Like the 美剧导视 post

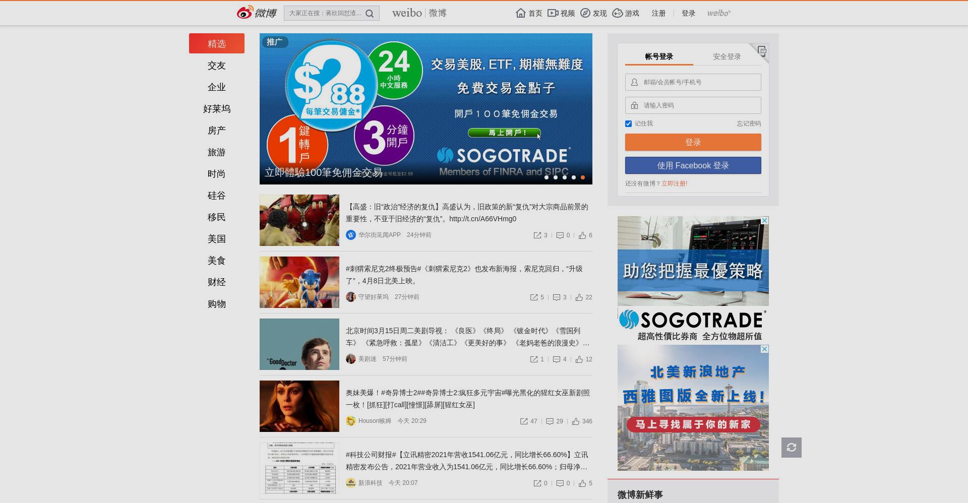point(579,359)
